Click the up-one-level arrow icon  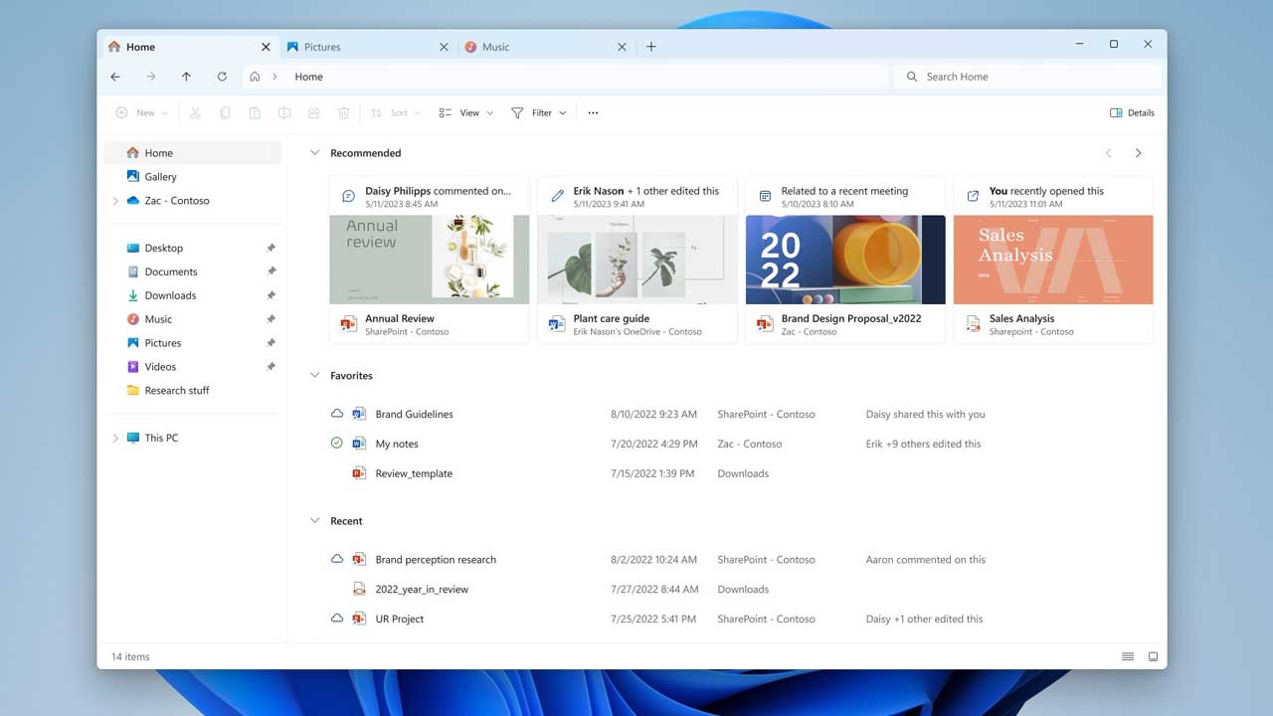click(x=186, y=77)
